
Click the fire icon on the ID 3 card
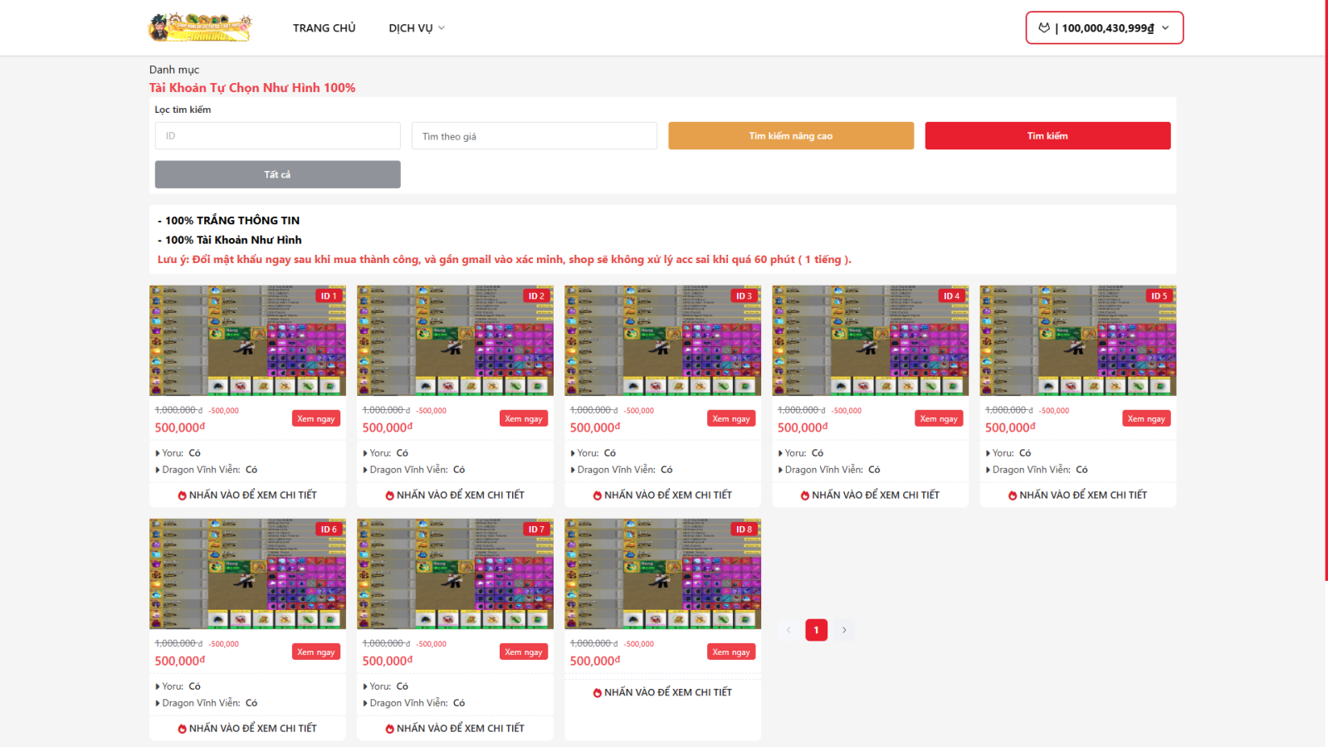(x=598, y=496)
